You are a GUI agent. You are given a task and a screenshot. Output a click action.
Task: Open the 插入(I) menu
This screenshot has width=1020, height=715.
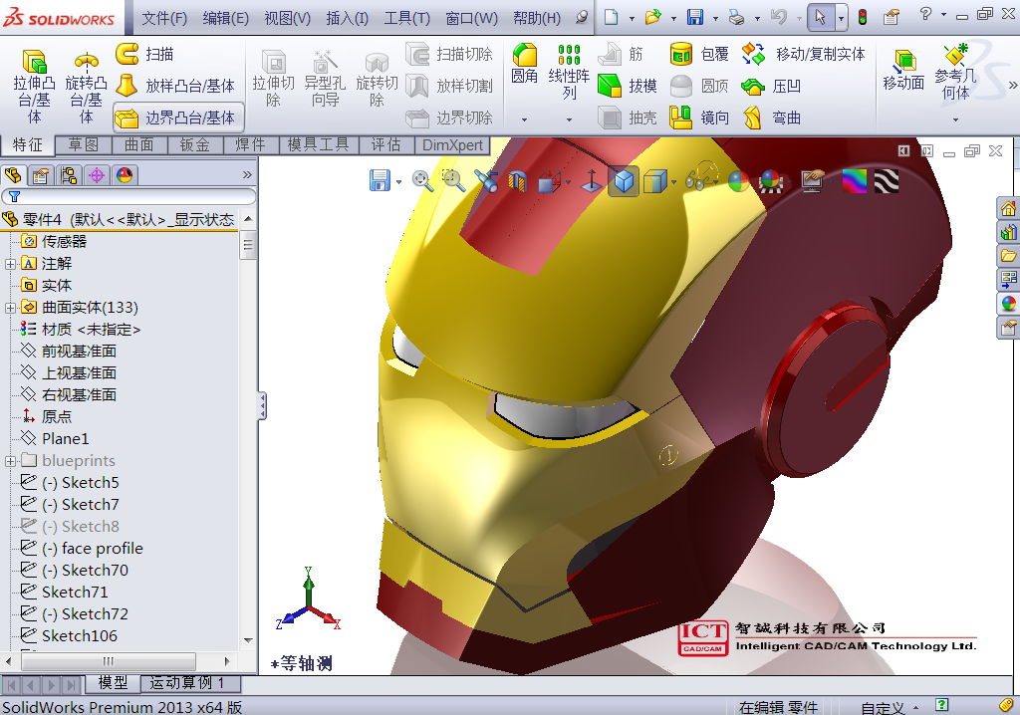(x=347, y=18)
